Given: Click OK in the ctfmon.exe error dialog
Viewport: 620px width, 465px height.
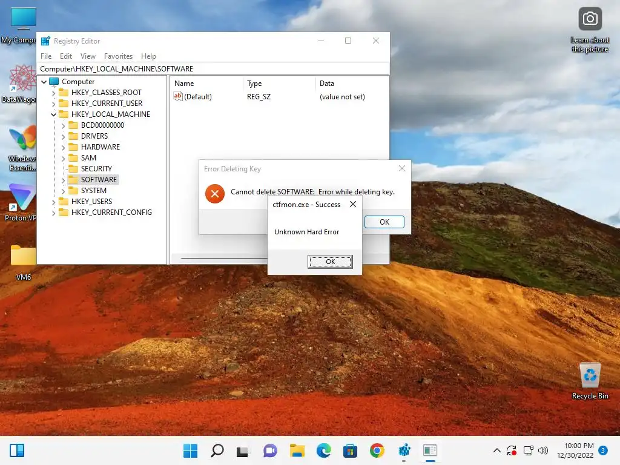Looking at the screenshot, I should point(330,262).
